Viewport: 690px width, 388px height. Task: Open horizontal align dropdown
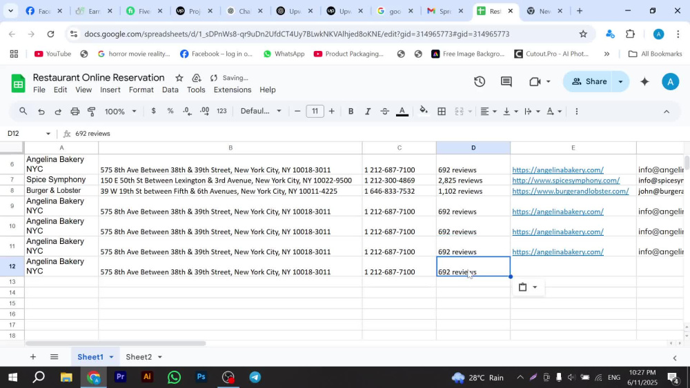click(489, 112)
